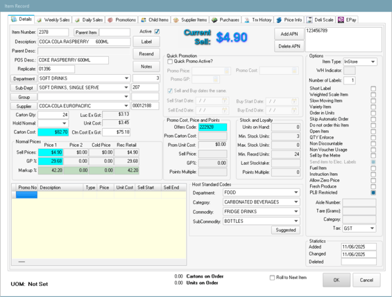392x297 pixels.
Task: Click the Promo Cost calculator icon
Action: click(x=294, y=71)
